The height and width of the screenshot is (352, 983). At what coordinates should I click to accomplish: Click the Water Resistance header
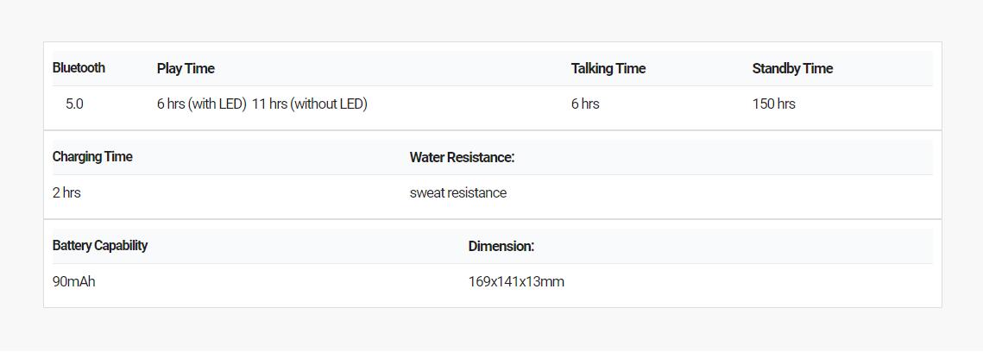(462, 157)
